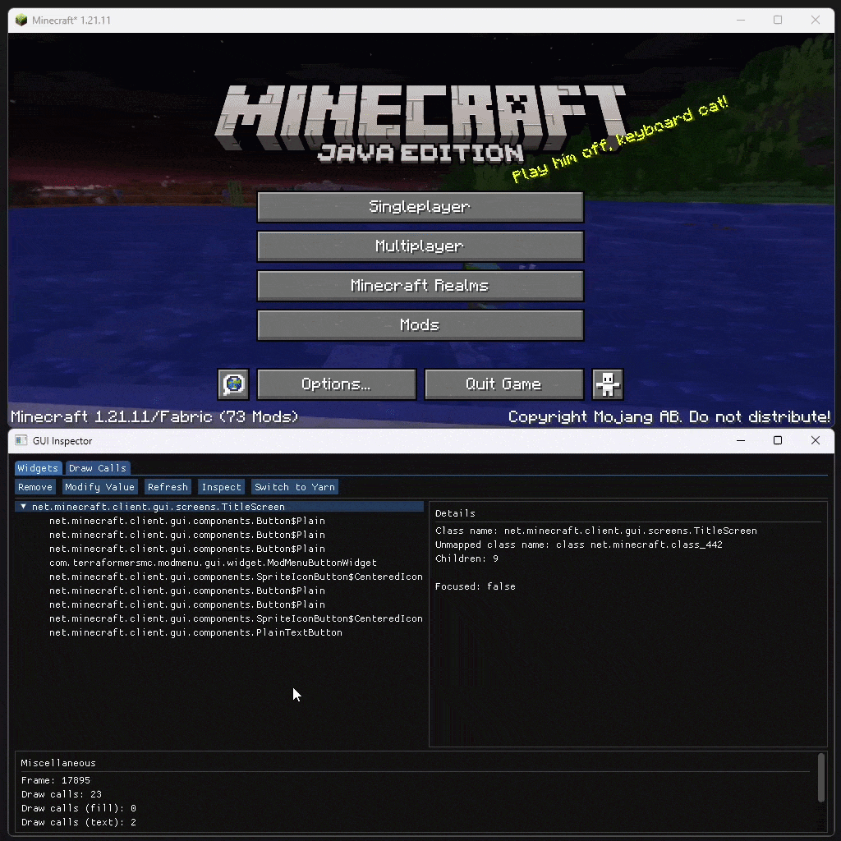Viewport: 841px width, 841px height.
Task: Click the Copyright Mojang AB text link
Action: pos(669,417)
